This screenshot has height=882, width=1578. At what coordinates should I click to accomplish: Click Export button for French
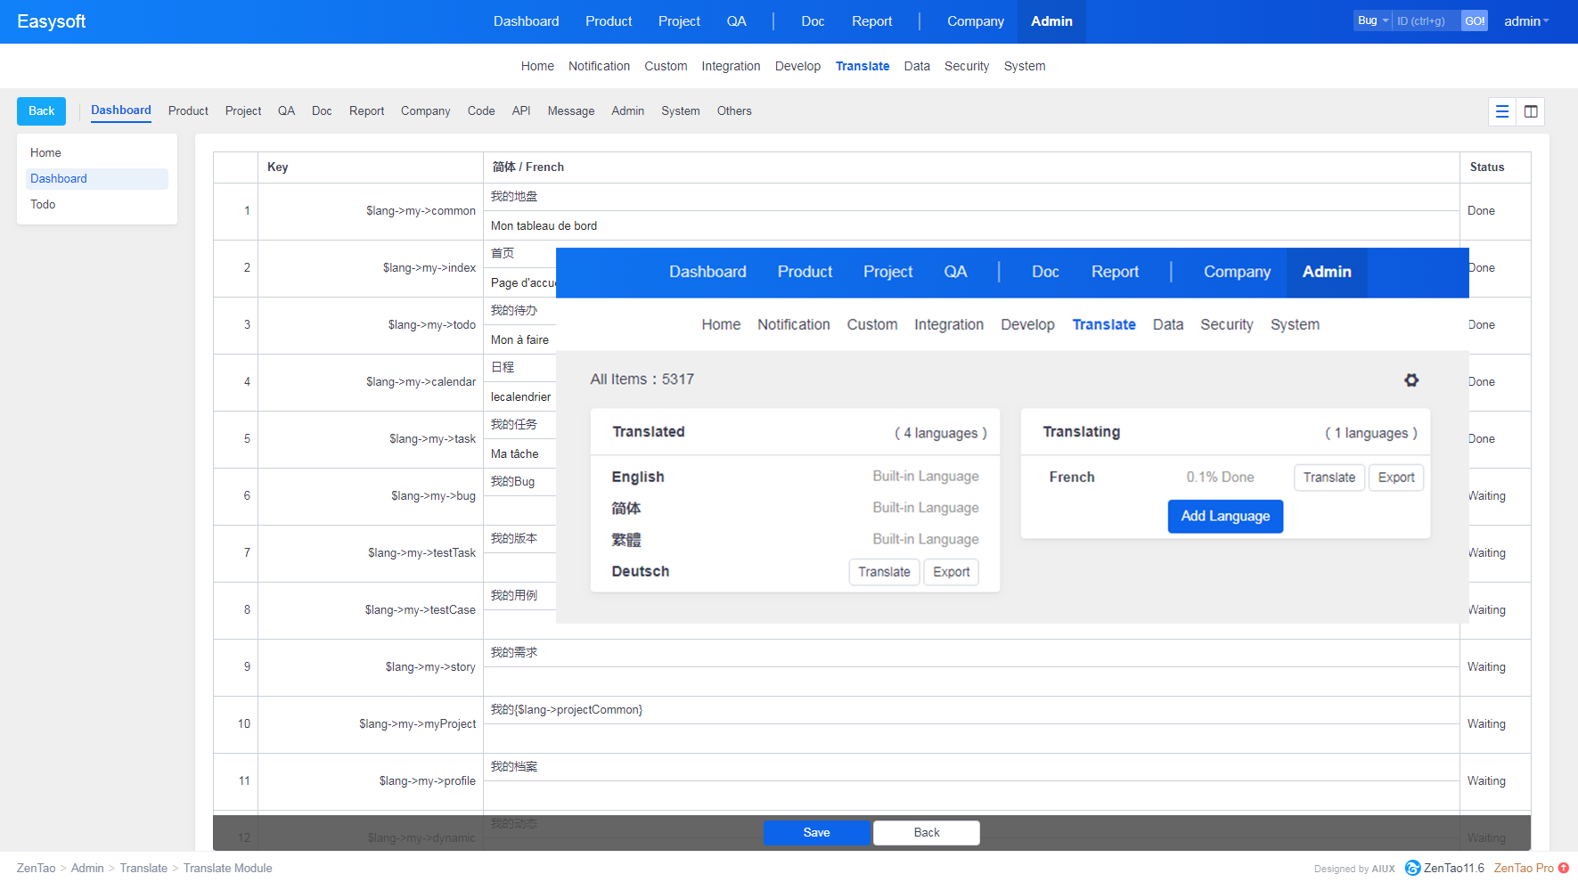(x=1395, y=478)
